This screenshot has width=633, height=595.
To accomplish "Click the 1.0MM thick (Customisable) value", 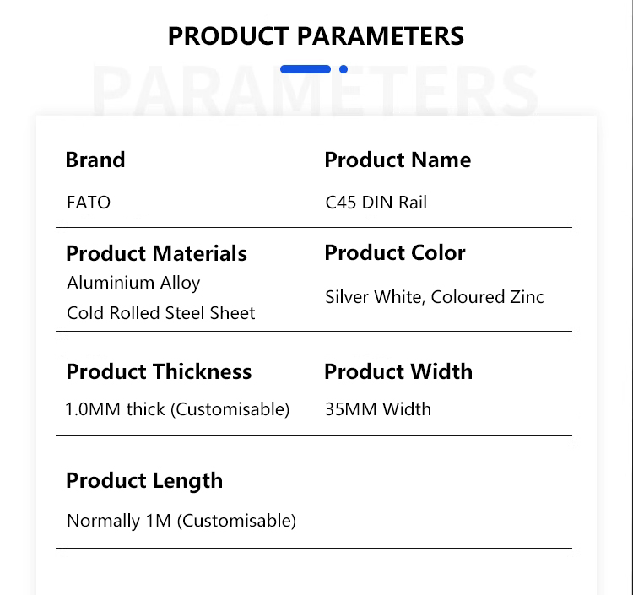I will [177, 409].
